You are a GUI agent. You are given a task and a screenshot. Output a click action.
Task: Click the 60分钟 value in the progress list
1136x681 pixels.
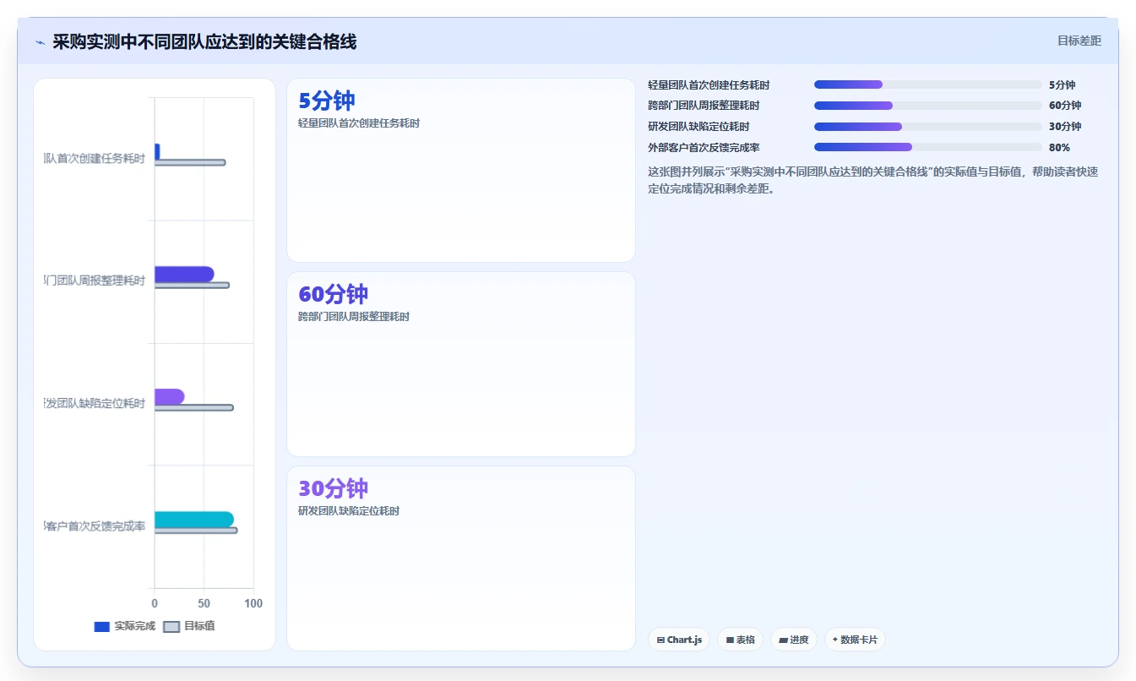1065,106
